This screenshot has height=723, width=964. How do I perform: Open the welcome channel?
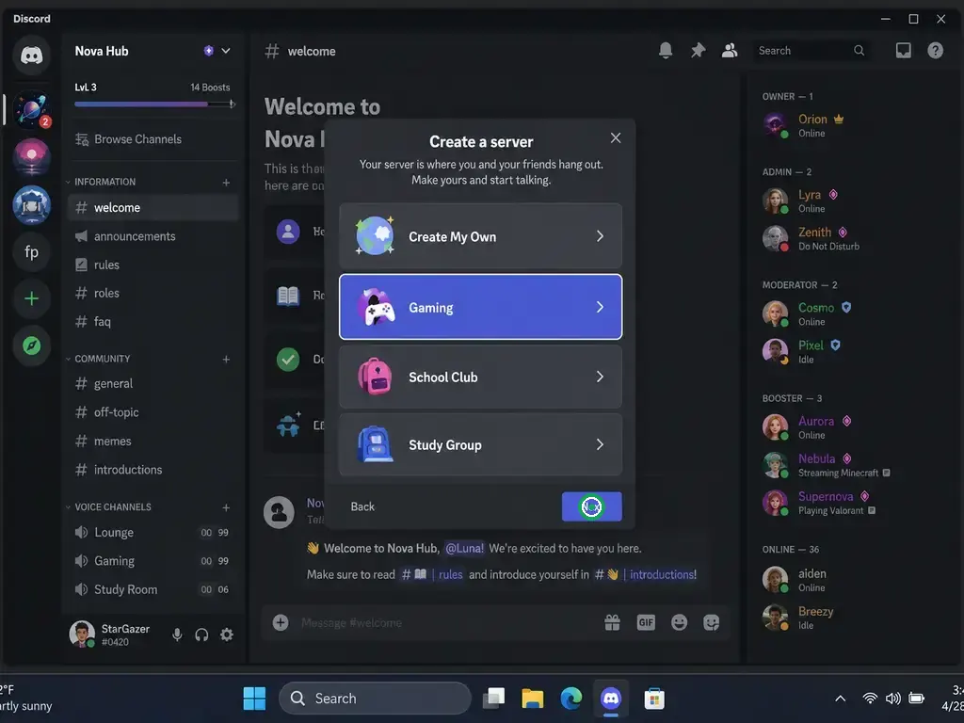coord(153,208)
